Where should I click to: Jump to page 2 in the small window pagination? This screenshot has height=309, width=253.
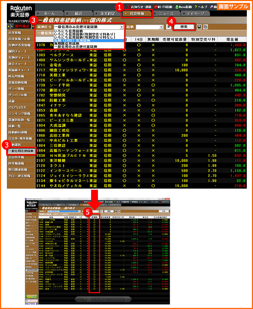click(x=89, y=299)
